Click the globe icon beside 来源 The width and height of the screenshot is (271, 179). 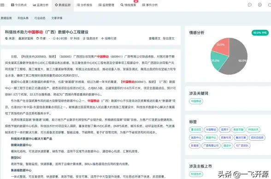(6, 38)
